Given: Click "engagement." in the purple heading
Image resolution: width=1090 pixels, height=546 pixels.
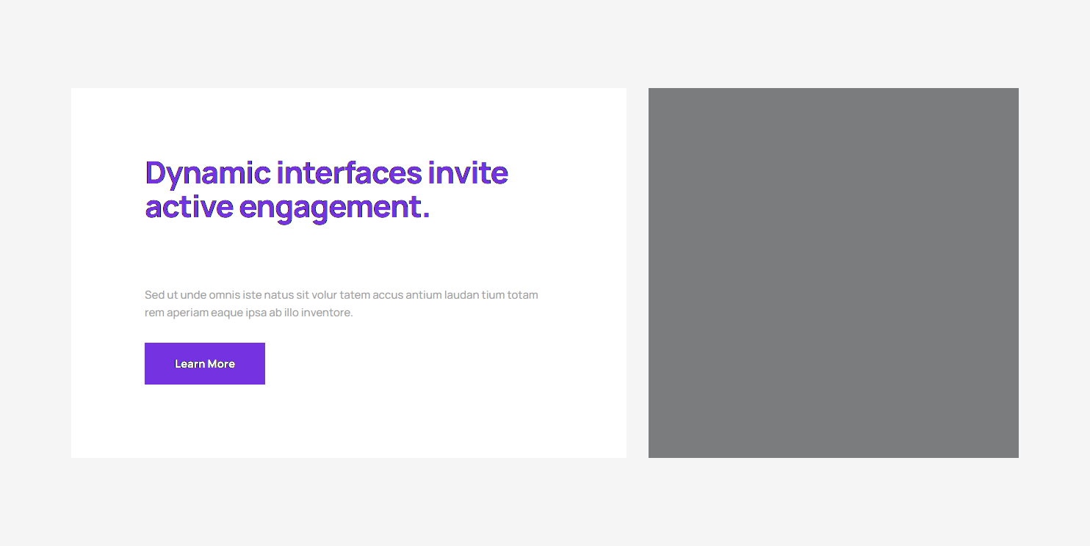Looking at the screenshot, I should coord(334,208).
